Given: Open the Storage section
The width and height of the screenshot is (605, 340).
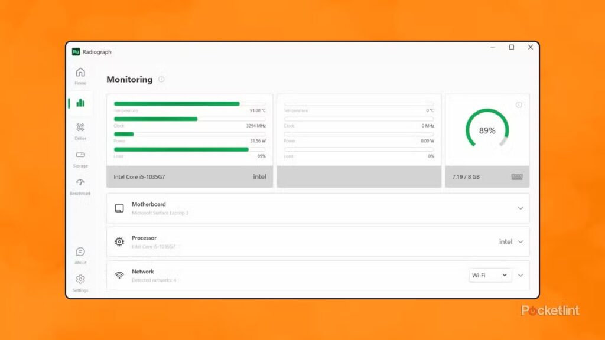Looking at the screenshot, I should [x=80, y=158].
